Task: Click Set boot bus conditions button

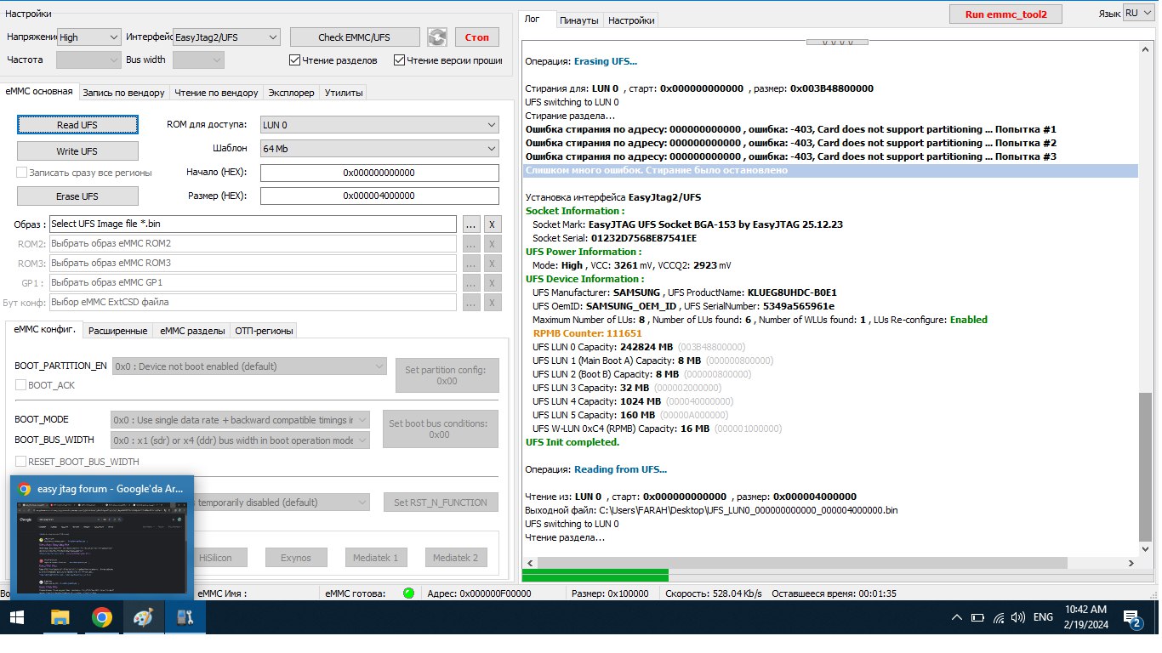Action: [x=440, y=429]
